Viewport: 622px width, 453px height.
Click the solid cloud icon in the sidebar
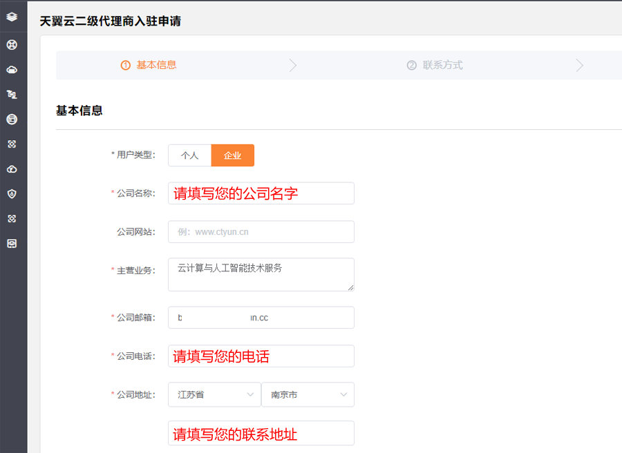[x=12, y=70]
